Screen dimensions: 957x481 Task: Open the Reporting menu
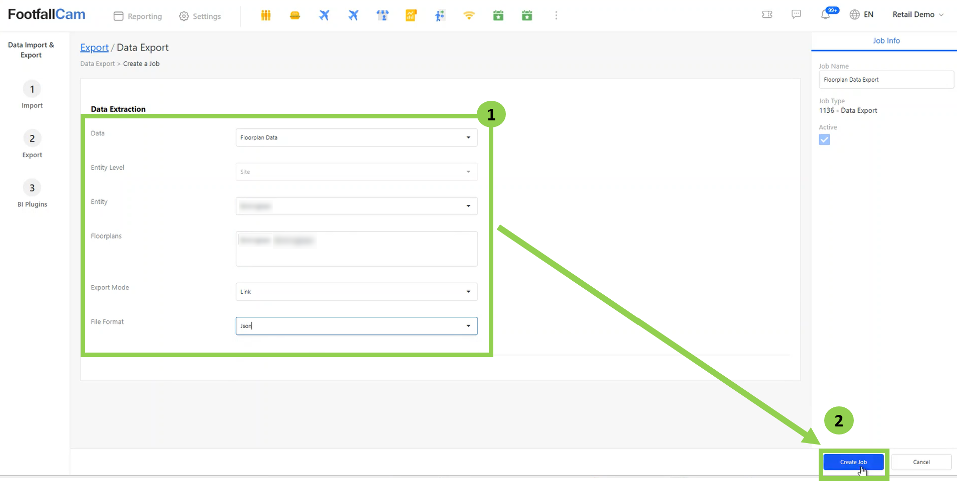138,16
